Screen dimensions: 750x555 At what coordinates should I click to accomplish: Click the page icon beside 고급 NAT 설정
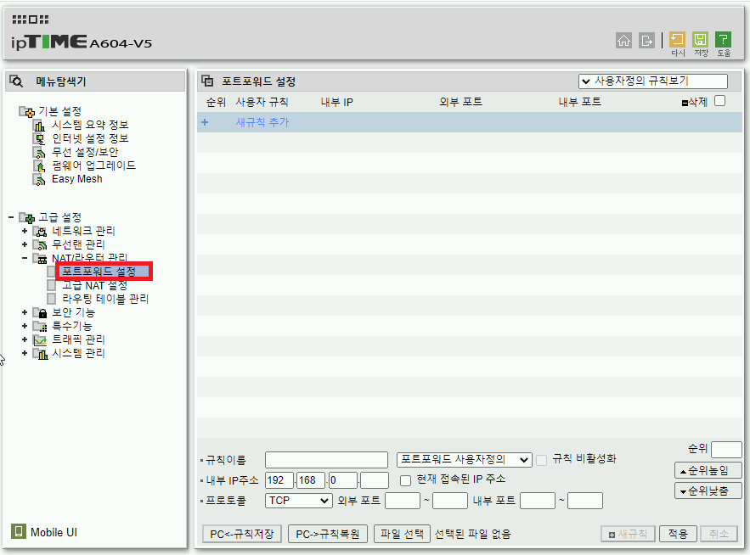[x=52, y=285]
